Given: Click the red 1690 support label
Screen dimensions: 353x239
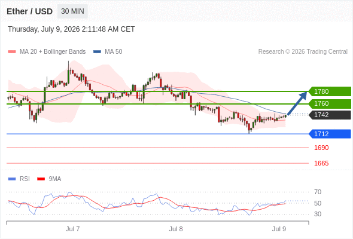Looking at the screenshot, I should (321, 148).
